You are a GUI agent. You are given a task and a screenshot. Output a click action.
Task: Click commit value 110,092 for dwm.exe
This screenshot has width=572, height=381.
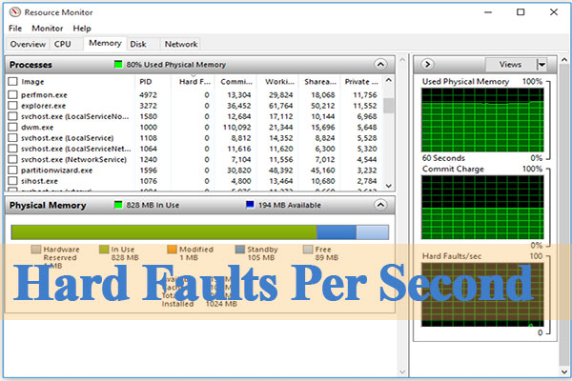coord(236,128)
